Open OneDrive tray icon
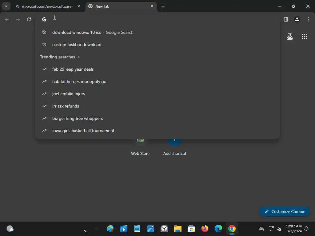Viewport: 315px width, 236px height. [261, 229]
